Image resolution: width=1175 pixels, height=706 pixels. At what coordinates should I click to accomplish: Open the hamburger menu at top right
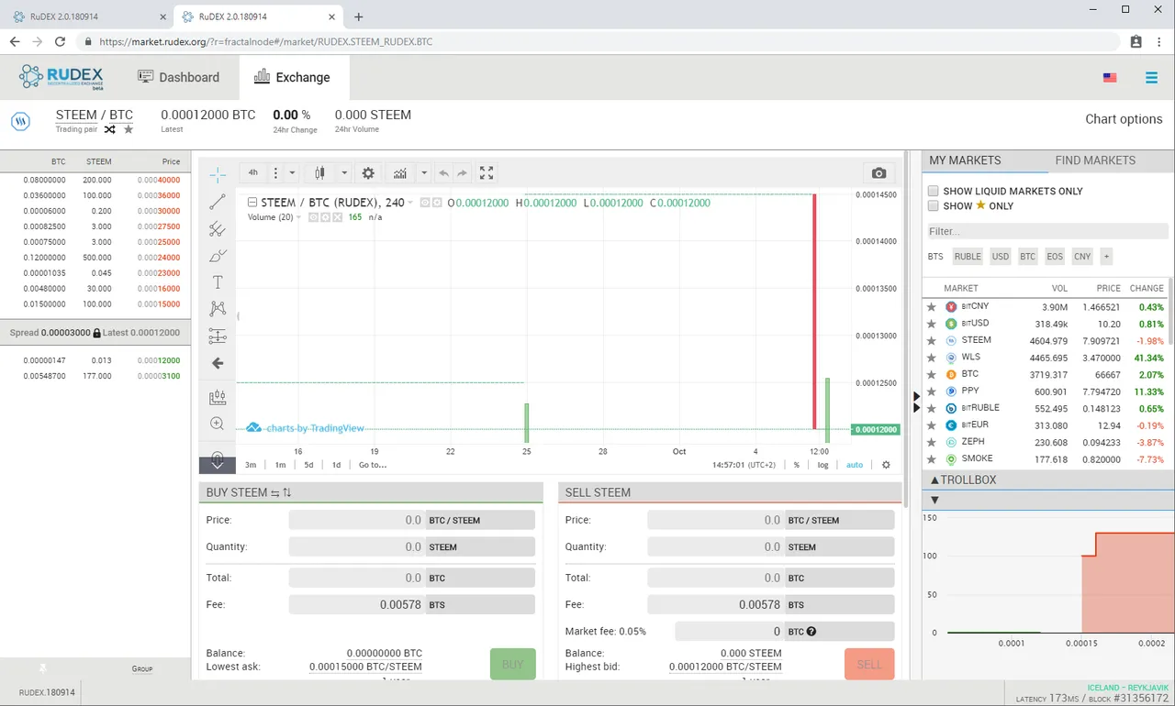[1151, 78]
